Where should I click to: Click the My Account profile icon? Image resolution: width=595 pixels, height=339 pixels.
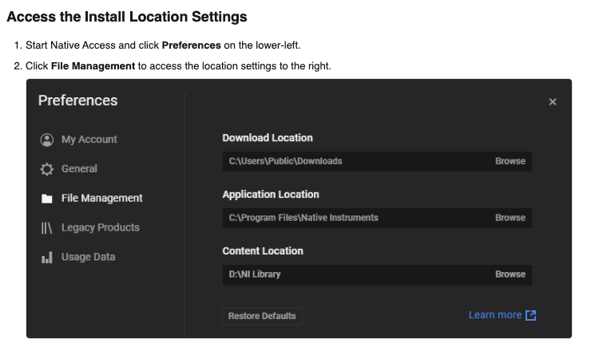tap(46, 140)
